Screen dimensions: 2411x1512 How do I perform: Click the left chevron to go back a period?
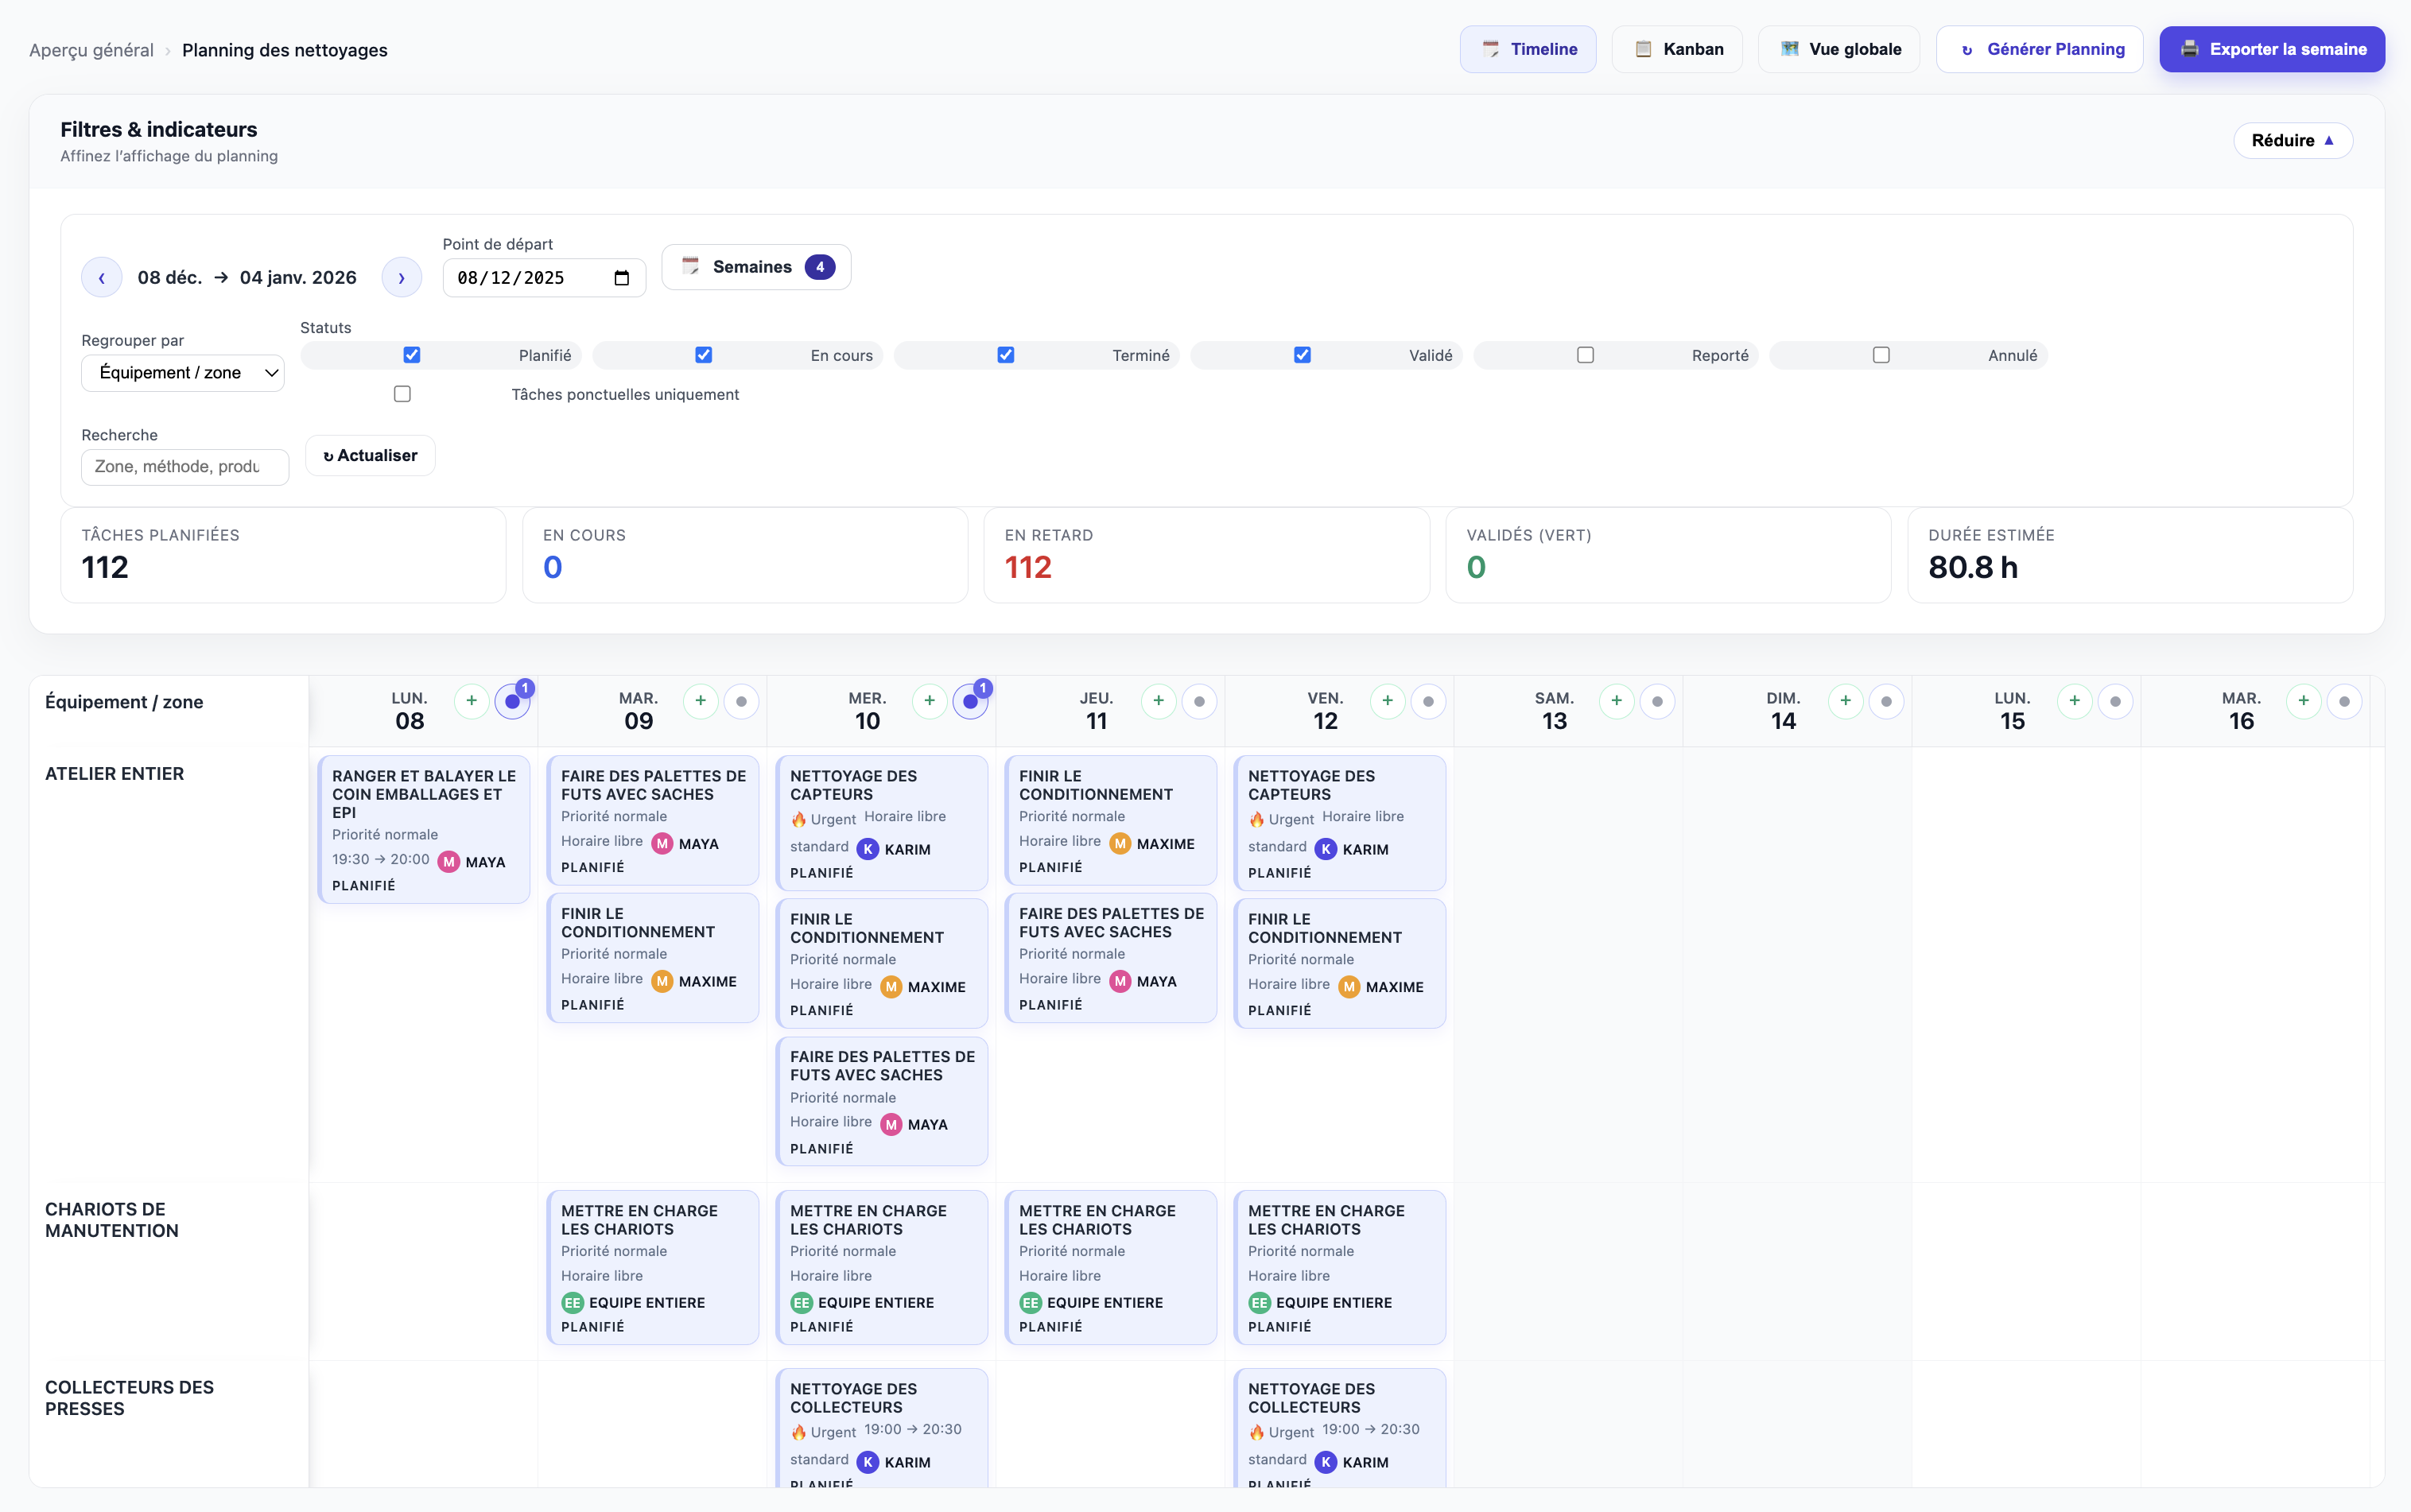(102, 277)
